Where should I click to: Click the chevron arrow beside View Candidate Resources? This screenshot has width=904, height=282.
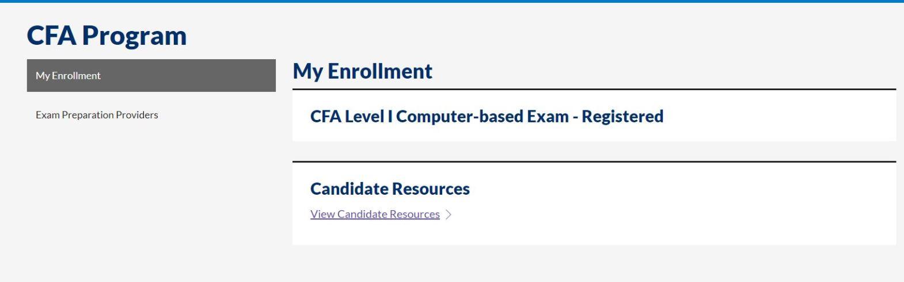coord(449,214)
